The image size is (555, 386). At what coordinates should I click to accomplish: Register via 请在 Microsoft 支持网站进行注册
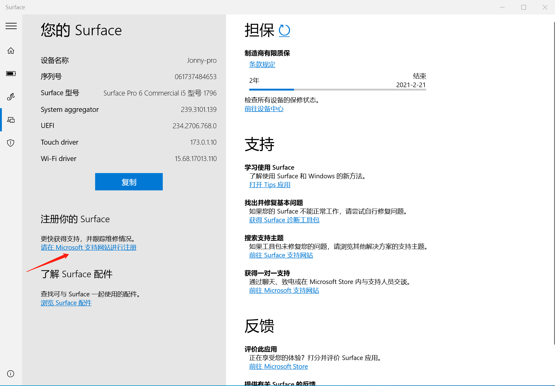coord(89,247)
